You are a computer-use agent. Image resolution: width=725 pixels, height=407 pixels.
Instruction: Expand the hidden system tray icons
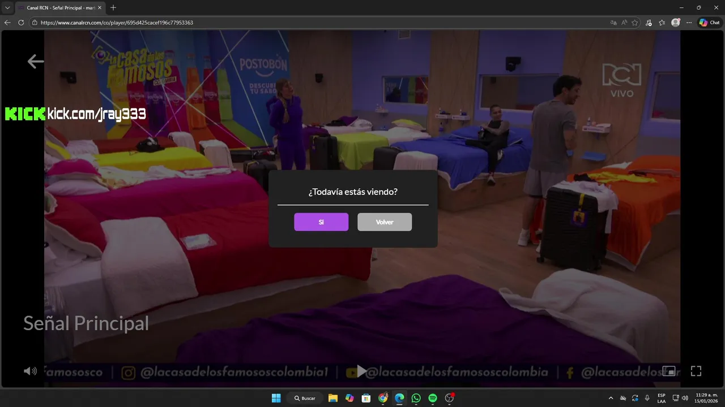pos(611,398)
